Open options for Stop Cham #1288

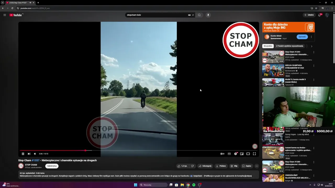point(314,162)
